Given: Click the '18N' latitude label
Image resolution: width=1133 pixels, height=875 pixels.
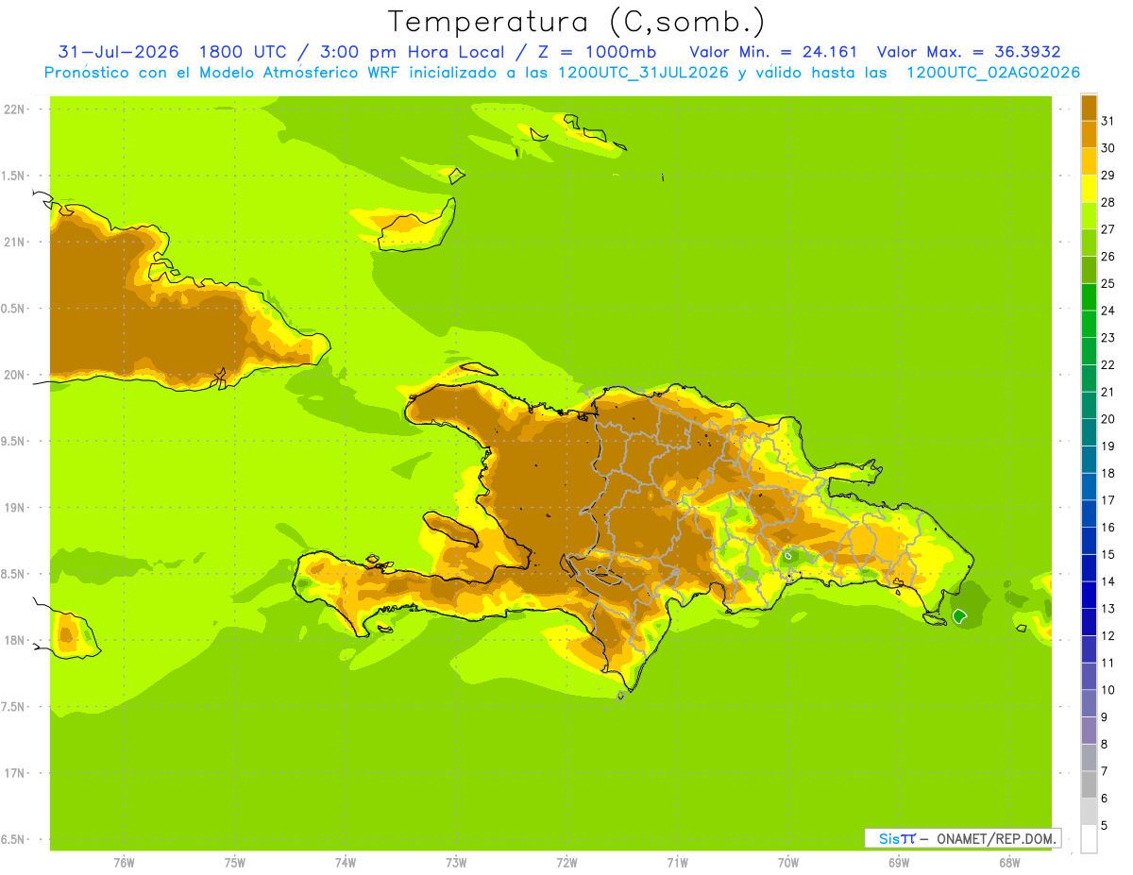Looking at the screenshot, I should (13, 641).
